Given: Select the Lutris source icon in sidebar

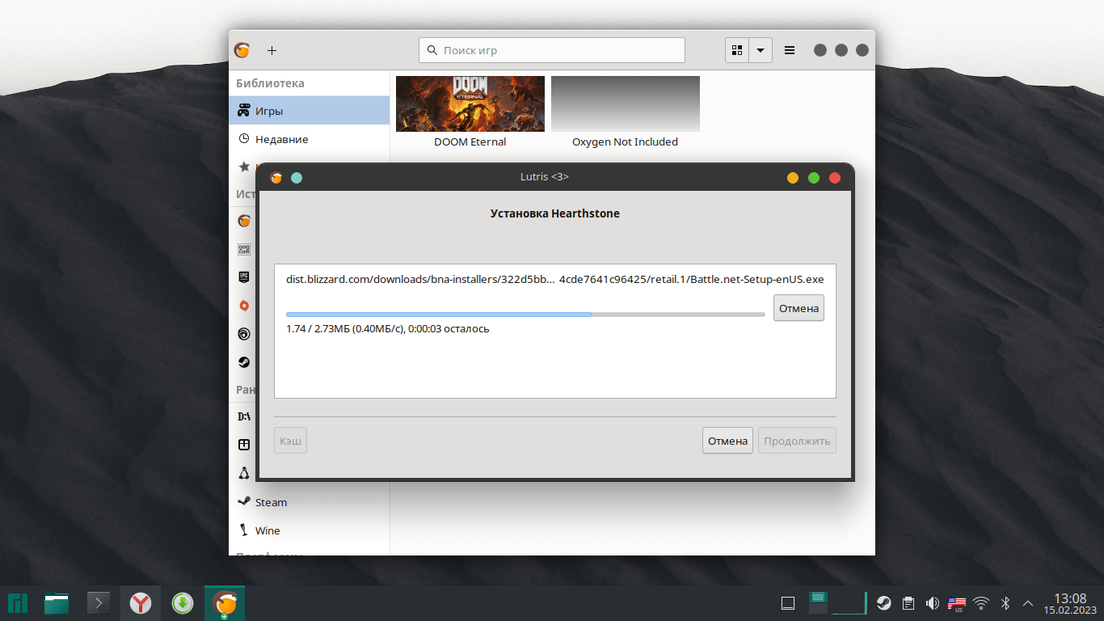Looking at the screenshot, I should 244,221.
